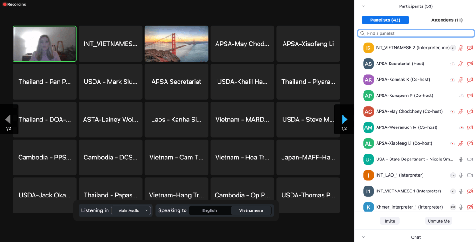
Task: Click the recording indicator icon for APSA-Kunaporn P
Action: 461,96
